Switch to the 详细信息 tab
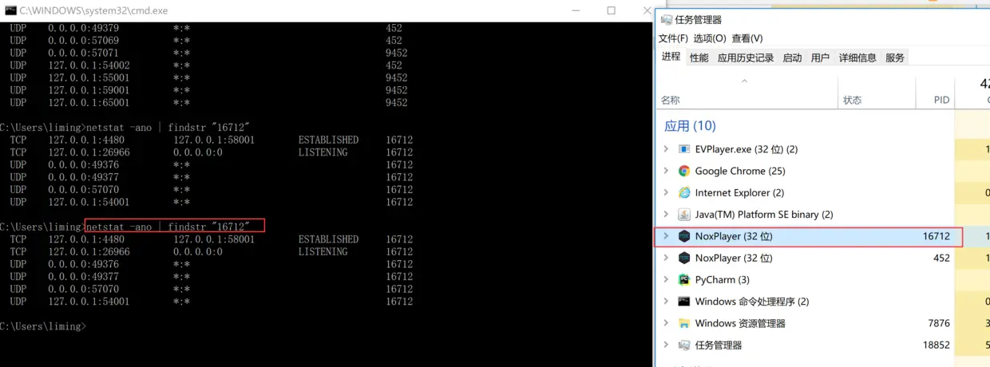 [x=857, y=57]
